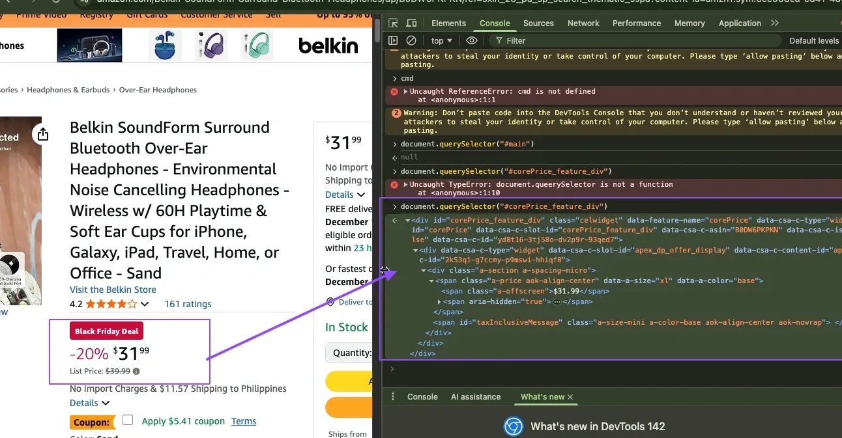Toggle the device emulation toolbar
Screen dimensions: 842x438
pyautogui.click(x=411, y=23)
